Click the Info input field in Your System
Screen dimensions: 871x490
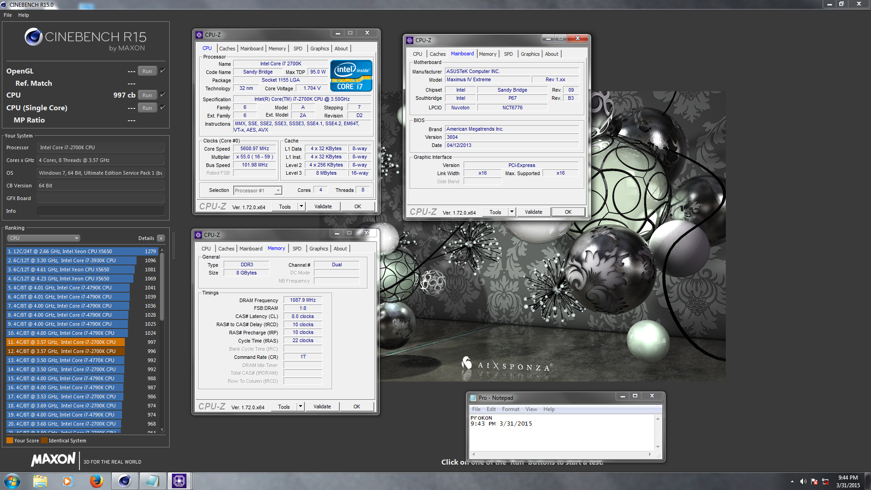[x=100, y=211]
